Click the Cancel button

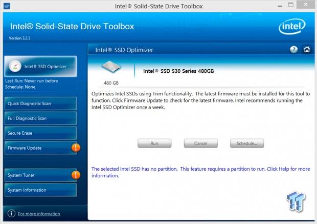point(201,144)
